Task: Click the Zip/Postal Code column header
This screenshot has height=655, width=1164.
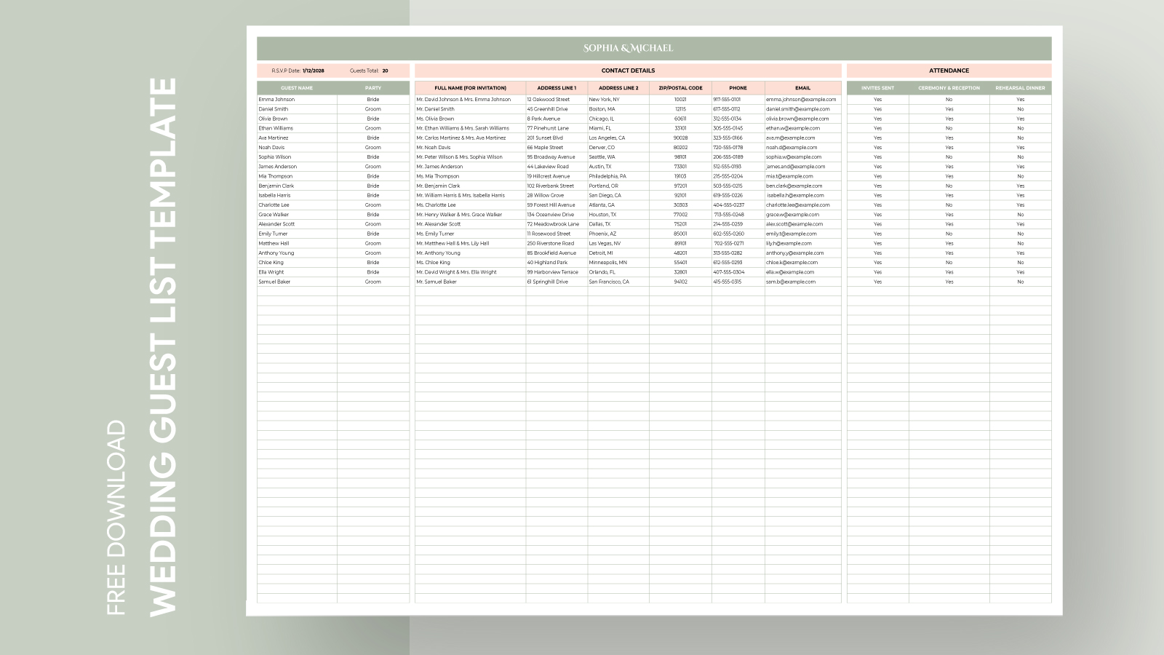Action: pyautogui.click(x=680, y=88)
